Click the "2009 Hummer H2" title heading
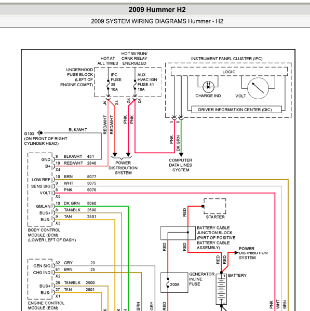310x311 pixels. coord(157,9)
